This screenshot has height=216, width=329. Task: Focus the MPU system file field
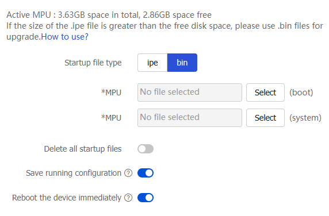(190, 118)
